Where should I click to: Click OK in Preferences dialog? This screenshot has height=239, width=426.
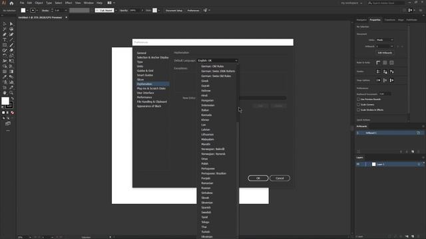click(x=258, y=178)
